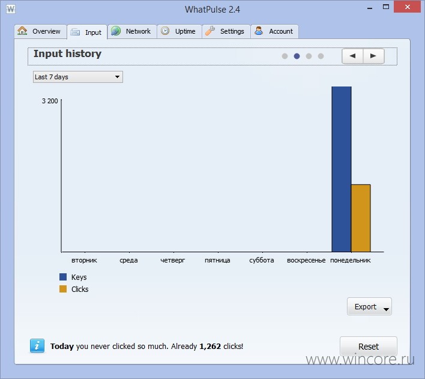Click the пятница axis label
Image resolution: width=425 pixels, height=379 pixels.
[217, 260]
